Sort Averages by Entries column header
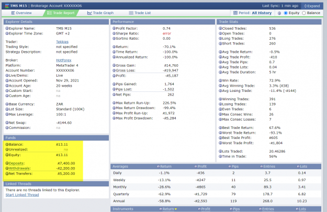Screen dimensions: 327x212 (267, 167)
